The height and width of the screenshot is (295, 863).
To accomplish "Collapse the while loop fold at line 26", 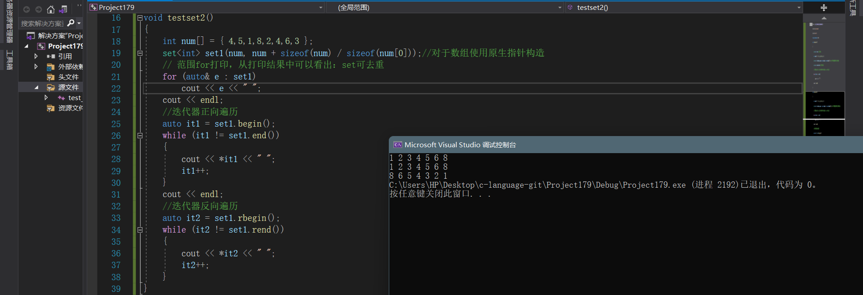I will pos(140,136).
